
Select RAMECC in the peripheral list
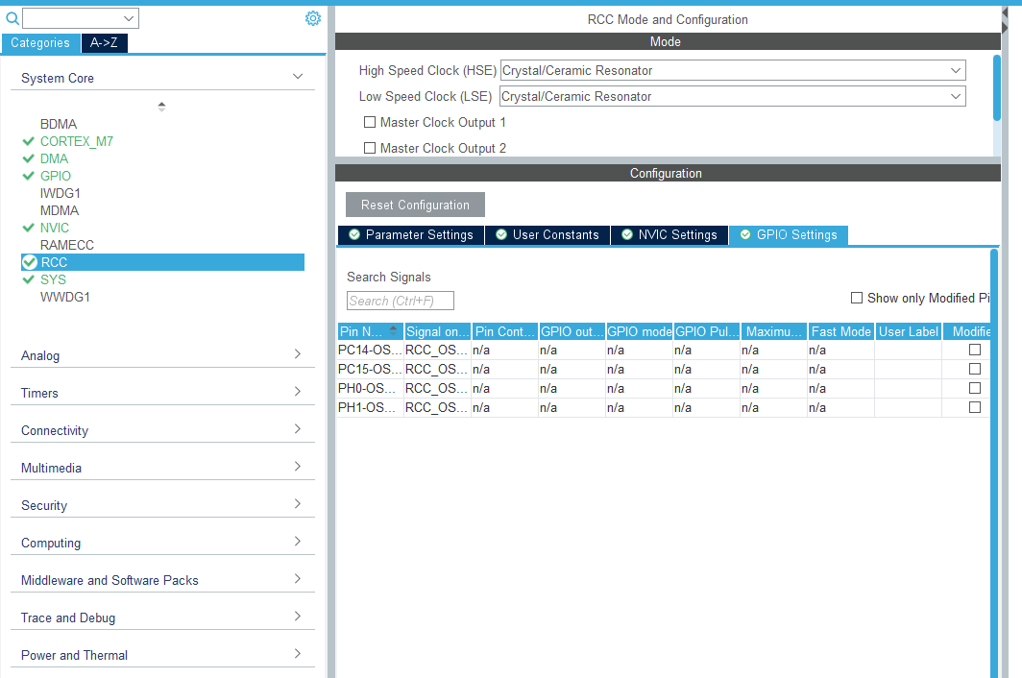tap(67, 245)
